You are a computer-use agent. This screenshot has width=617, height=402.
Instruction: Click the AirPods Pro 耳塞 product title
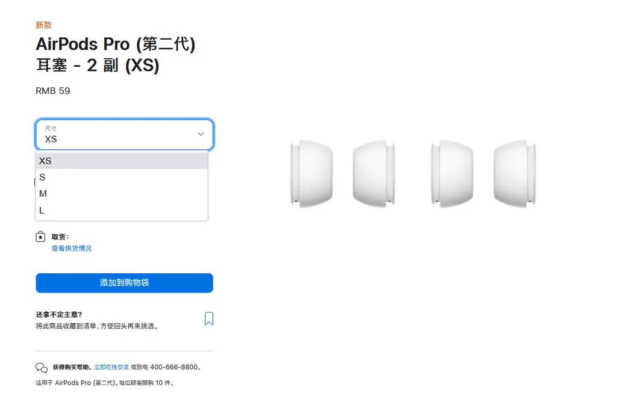115,55
